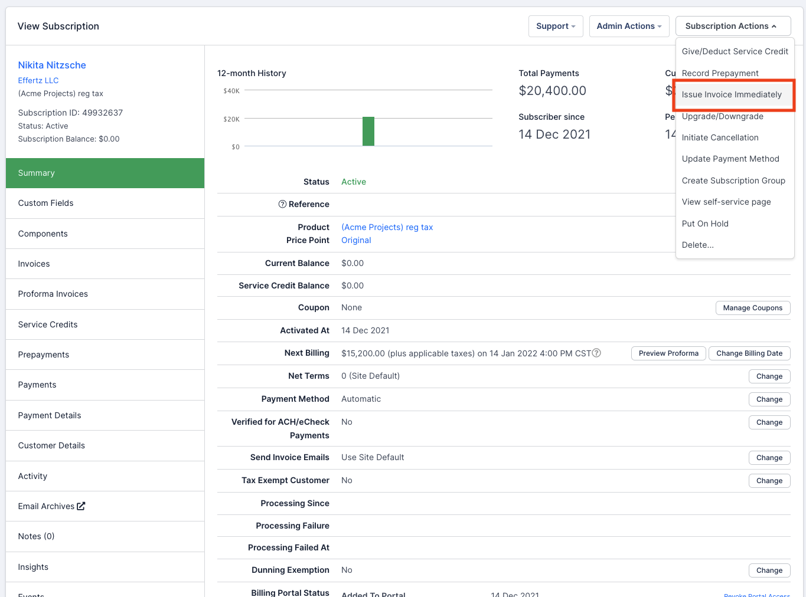Click the Preview Proforma button

668,353
